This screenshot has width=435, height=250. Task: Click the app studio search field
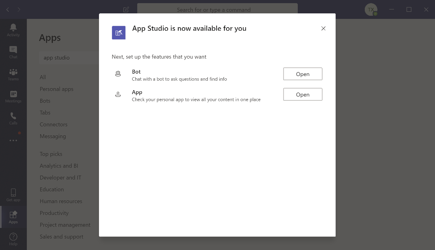pos(69,57)
